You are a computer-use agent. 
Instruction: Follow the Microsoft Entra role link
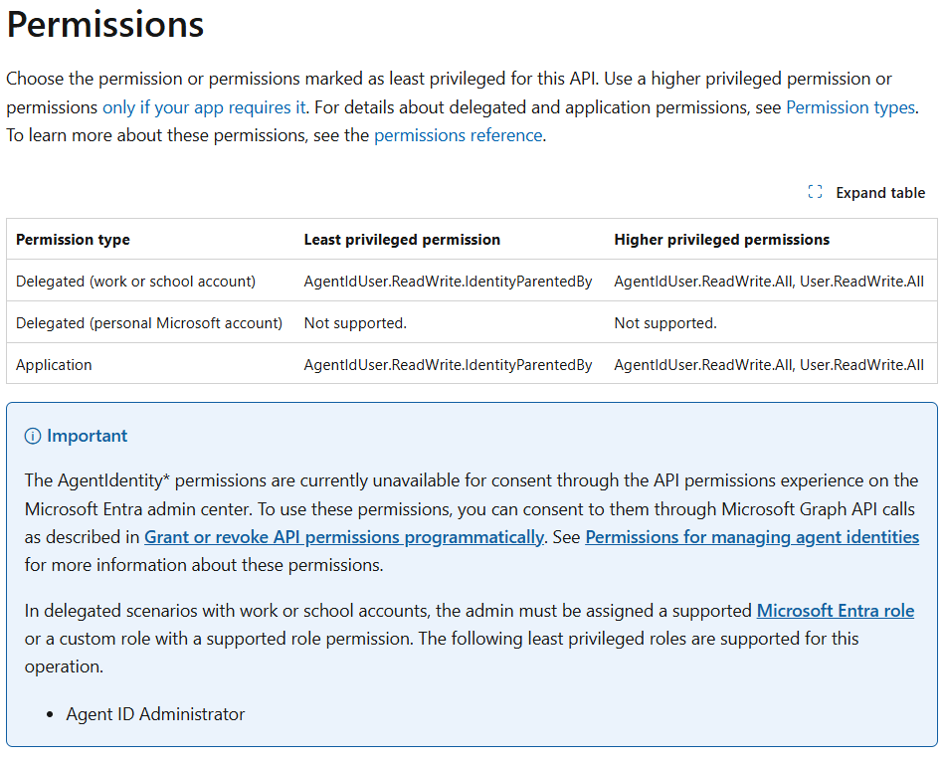click(835, 611)
